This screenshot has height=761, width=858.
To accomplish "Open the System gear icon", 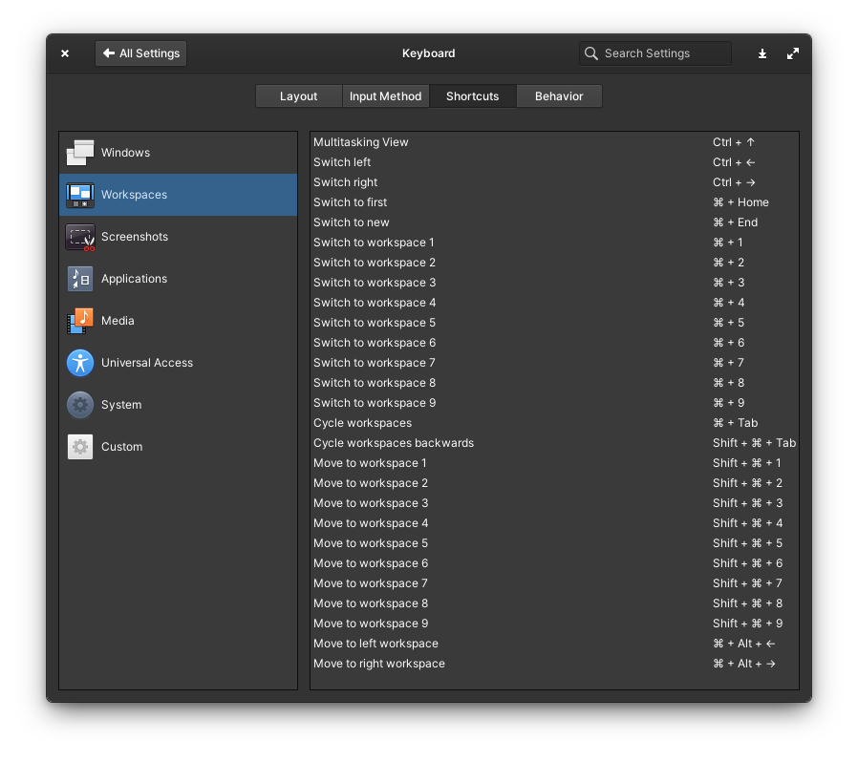I will point(80,405).
